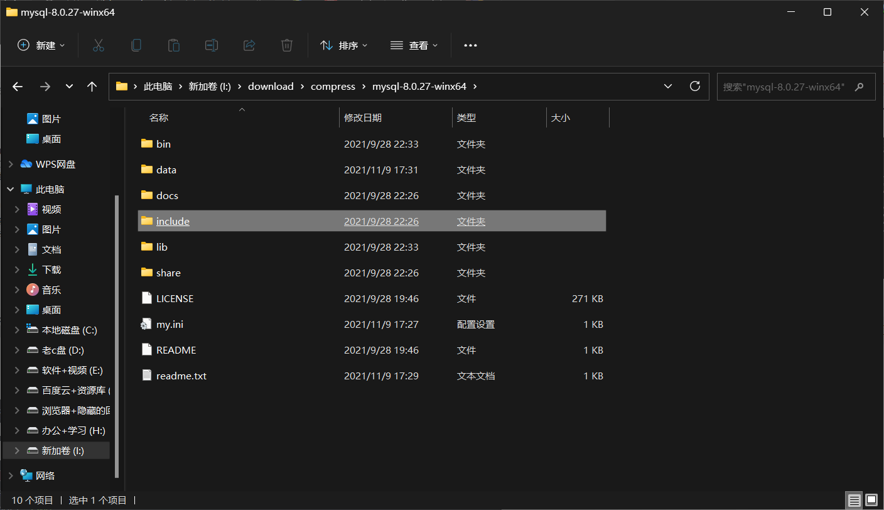Image resolution: width=884 pixels, height=510 pixels.
Task: Expand the 新加卷 (I:) tree node
Action: coord(17,450)
